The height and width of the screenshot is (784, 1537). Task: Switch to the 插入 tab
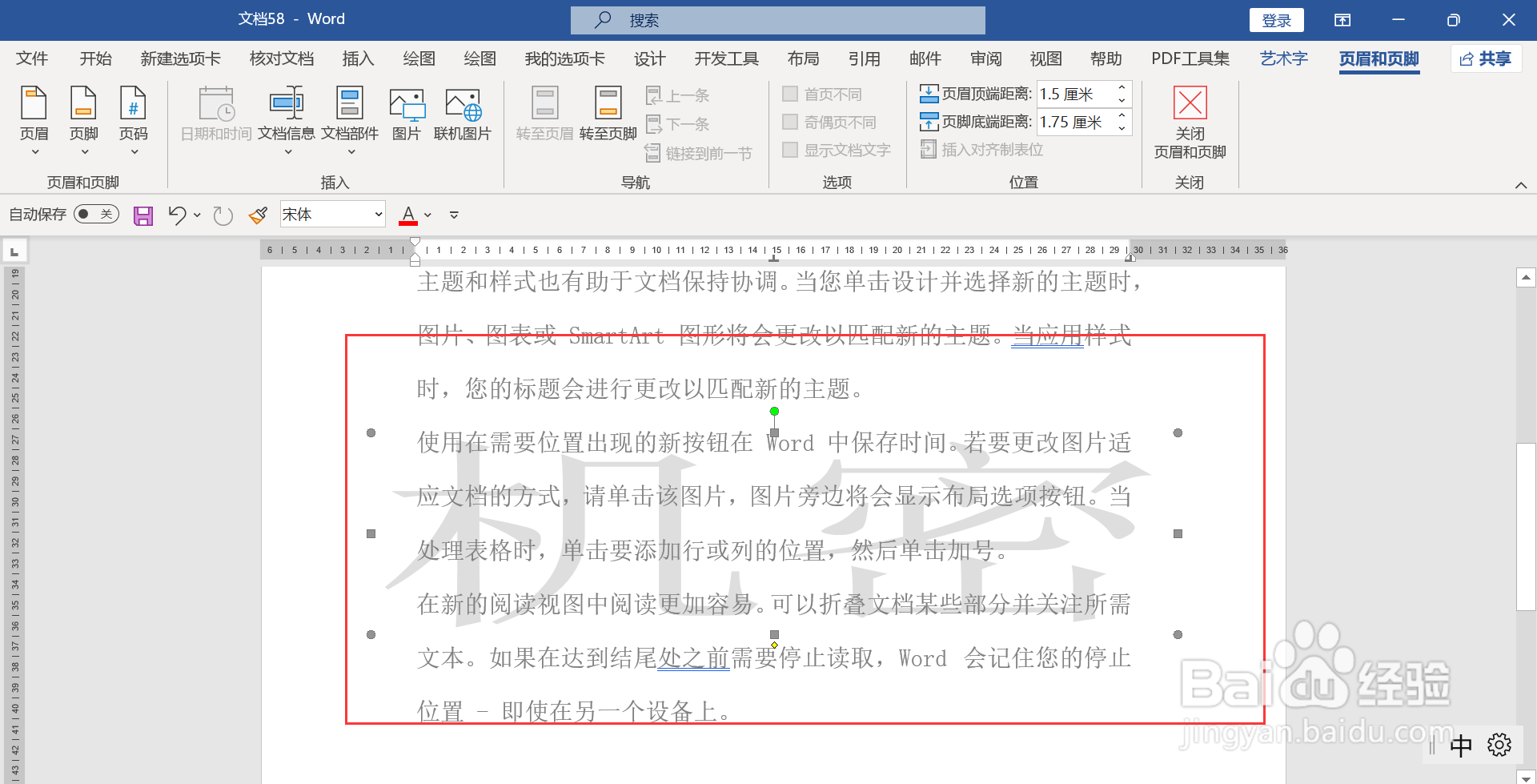(x=358, y=58)
